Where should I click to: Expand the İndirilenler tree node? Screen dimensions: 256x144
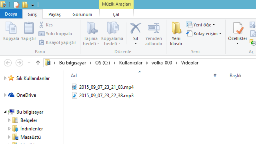click(x=9, y=129)
